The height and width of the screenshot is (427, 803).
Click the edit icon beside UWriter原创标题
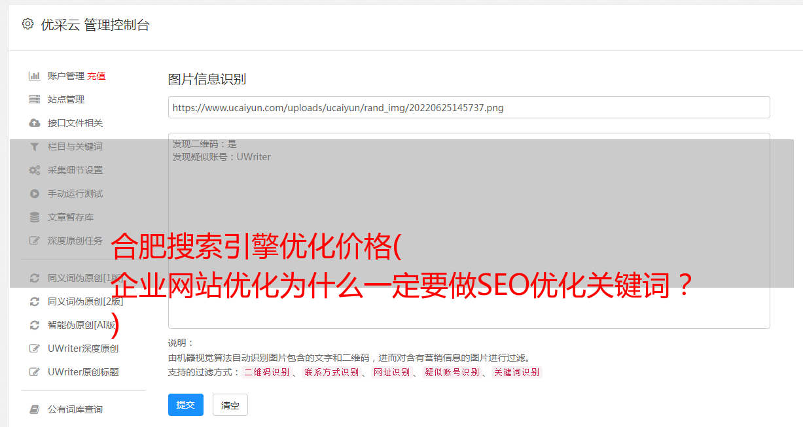pyautogui.click(x=35, y=372)
